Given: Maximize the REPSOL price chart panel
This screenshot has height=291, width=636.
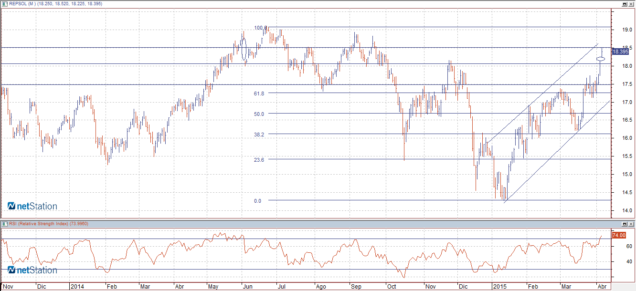Looking at the screenshot, I should click(624, 4).
